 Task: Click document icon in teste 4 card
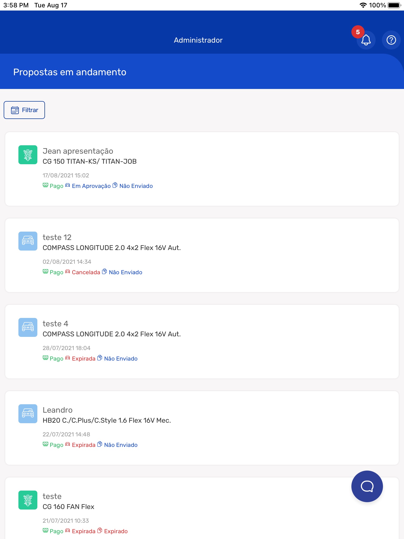pyautogui.click(x=100, y=358)
